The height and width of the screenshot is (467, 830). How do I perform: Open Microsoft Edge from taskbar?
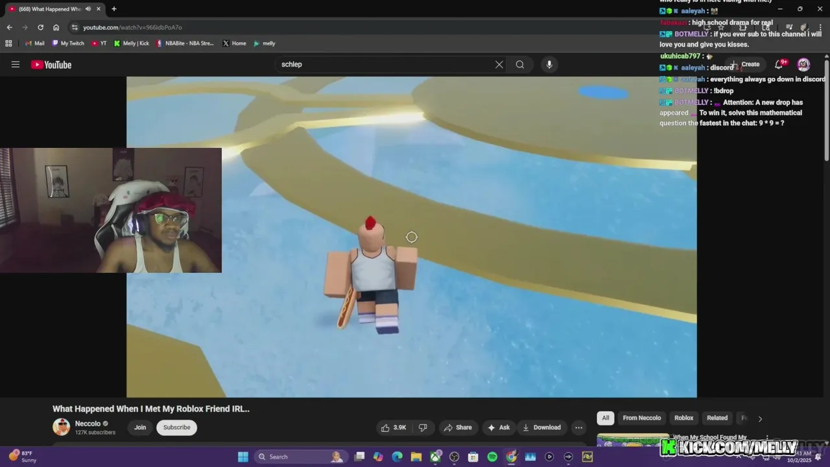pos(397,457)
